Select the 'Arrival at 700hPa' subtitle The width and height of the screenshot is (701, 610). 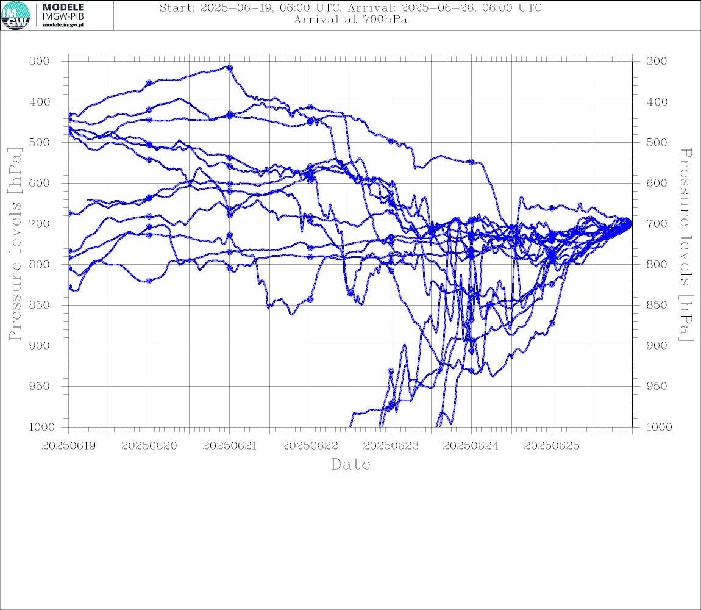pos(350,20)
